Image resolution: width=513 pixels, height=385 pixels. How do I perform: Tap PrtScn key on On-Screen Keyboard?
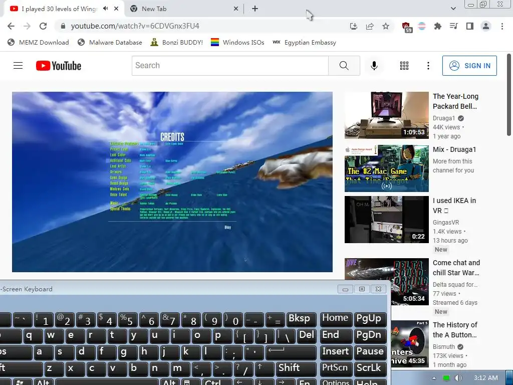tap(336, 368)
